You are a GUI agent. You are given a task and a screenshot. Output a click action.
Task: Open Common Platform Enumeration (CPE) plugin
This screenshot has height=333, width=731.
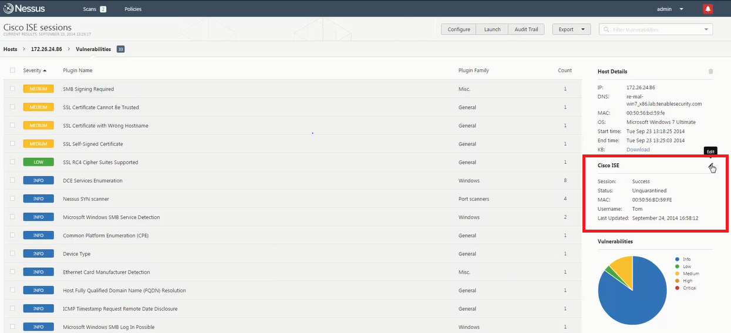[106, 236]
